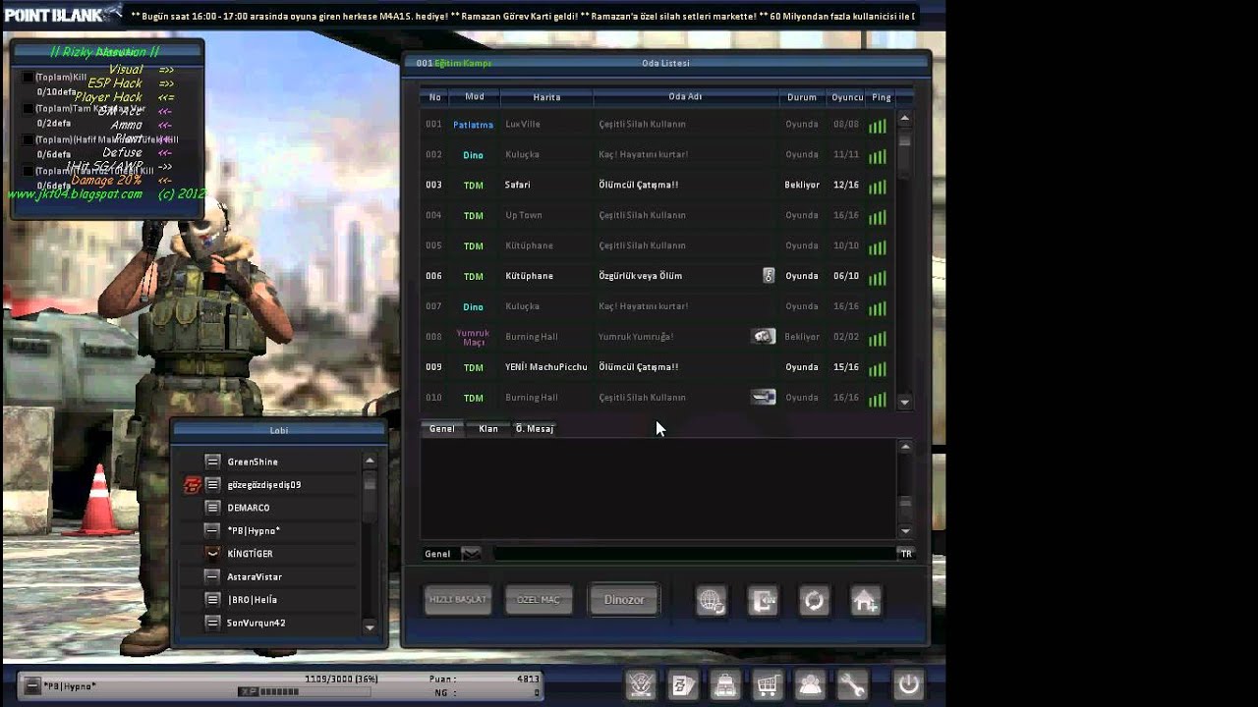Click Lobi player list scroll-up arrow

click(370, 460)
